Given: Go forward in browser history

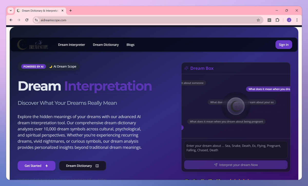Looking at the screenshot, I should coord(19,20).
